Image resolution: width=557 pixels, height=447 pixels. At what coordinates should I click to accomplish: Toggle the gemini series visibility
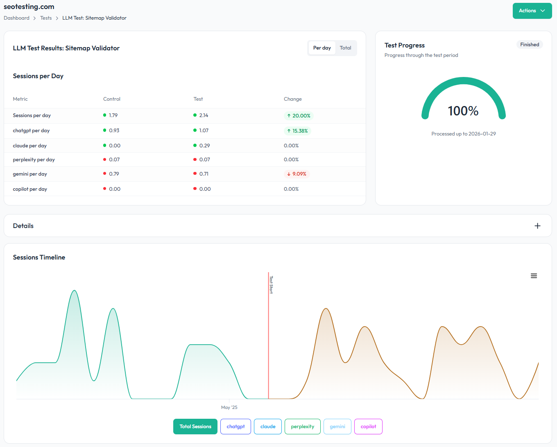click(337, 426)
